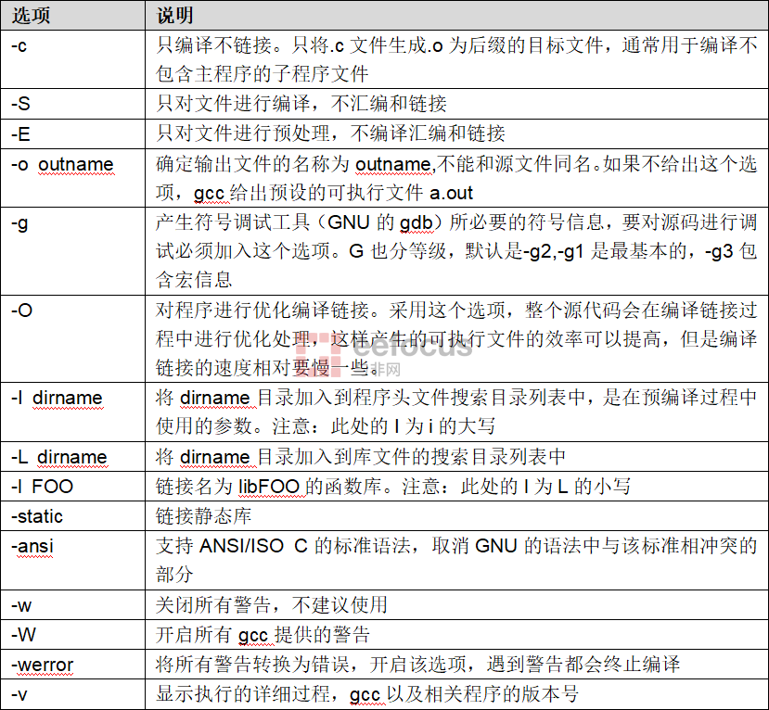This screenshot has width=769, height=710.
Task: Click description starting 对程序进行优化编译链接
Action: click(456, 338)
